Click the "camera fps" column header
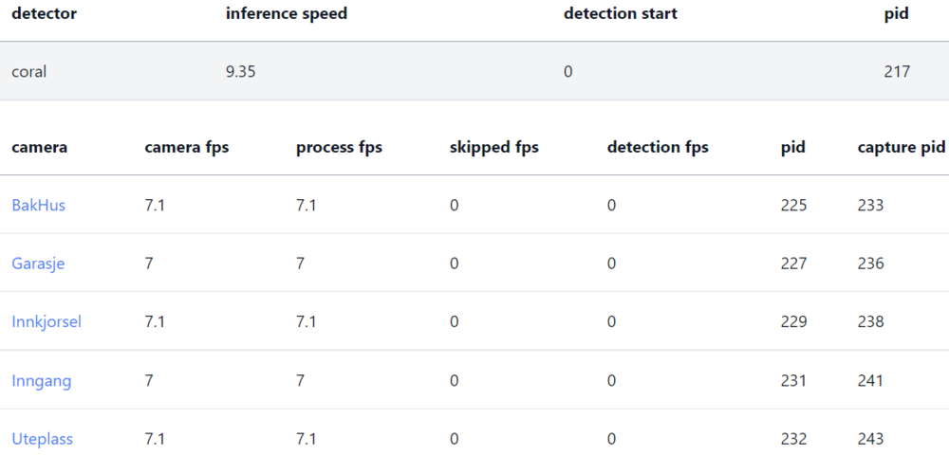Viewport: 949px width, 455px height. (187, 148)
